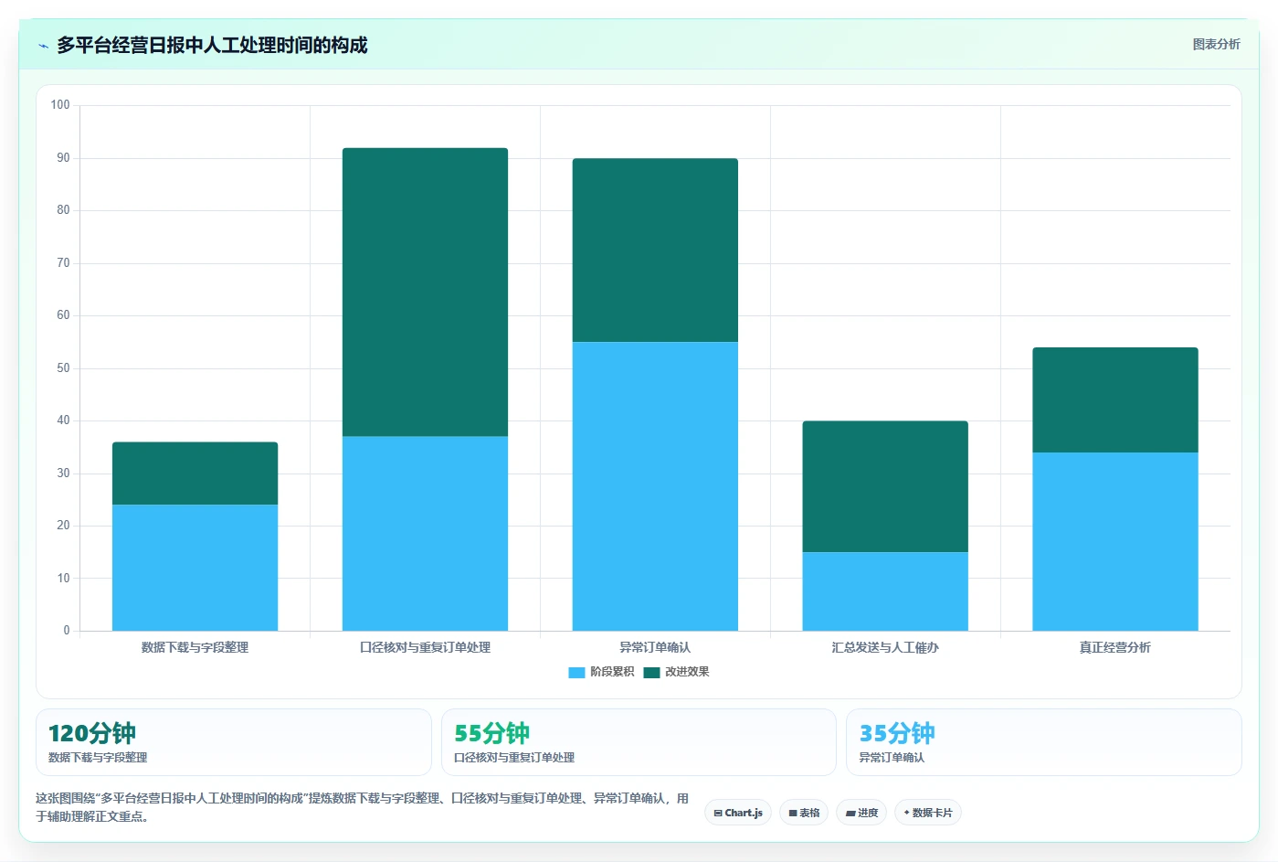The image size is (1278, 862).
Task: Click the 35分钟 stat value
Action: [897, 733]
